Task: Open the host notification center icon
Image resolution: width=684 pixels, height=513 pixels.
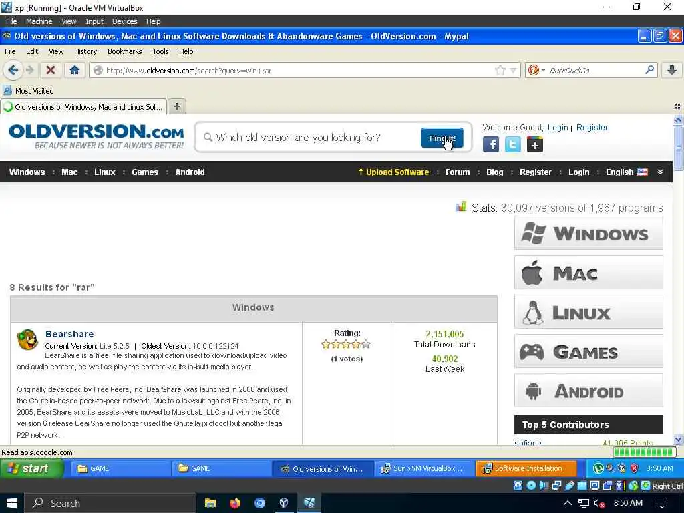Action: 662,503
